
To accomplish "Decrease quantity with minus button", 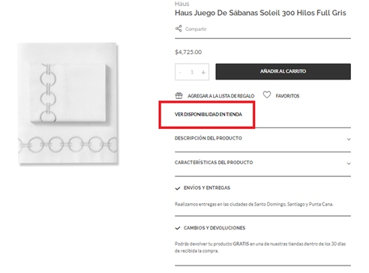I will tap(180, 72).
